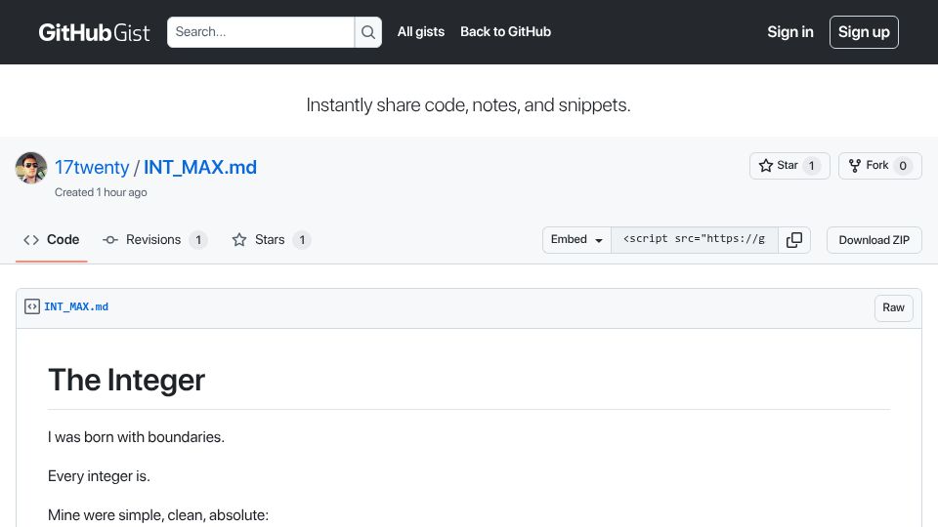This screenshot has height=527, width=938.
Task: Click the tagline 'Instantly share code, notes, and snippets.'
Action: 468,105
